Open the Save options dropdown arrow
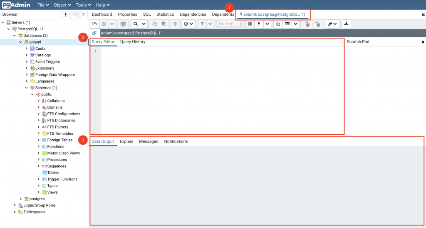Image resolution: width=426 pixels, height=228 pixels. [x=111, y=24]
